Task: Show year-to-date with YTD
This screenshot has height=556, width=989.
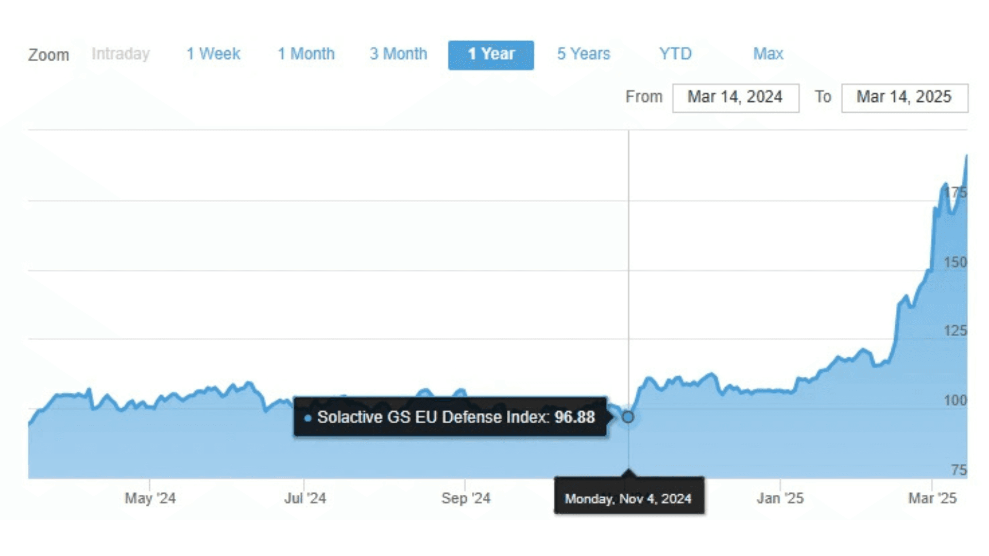Action: tap(675, 54)
